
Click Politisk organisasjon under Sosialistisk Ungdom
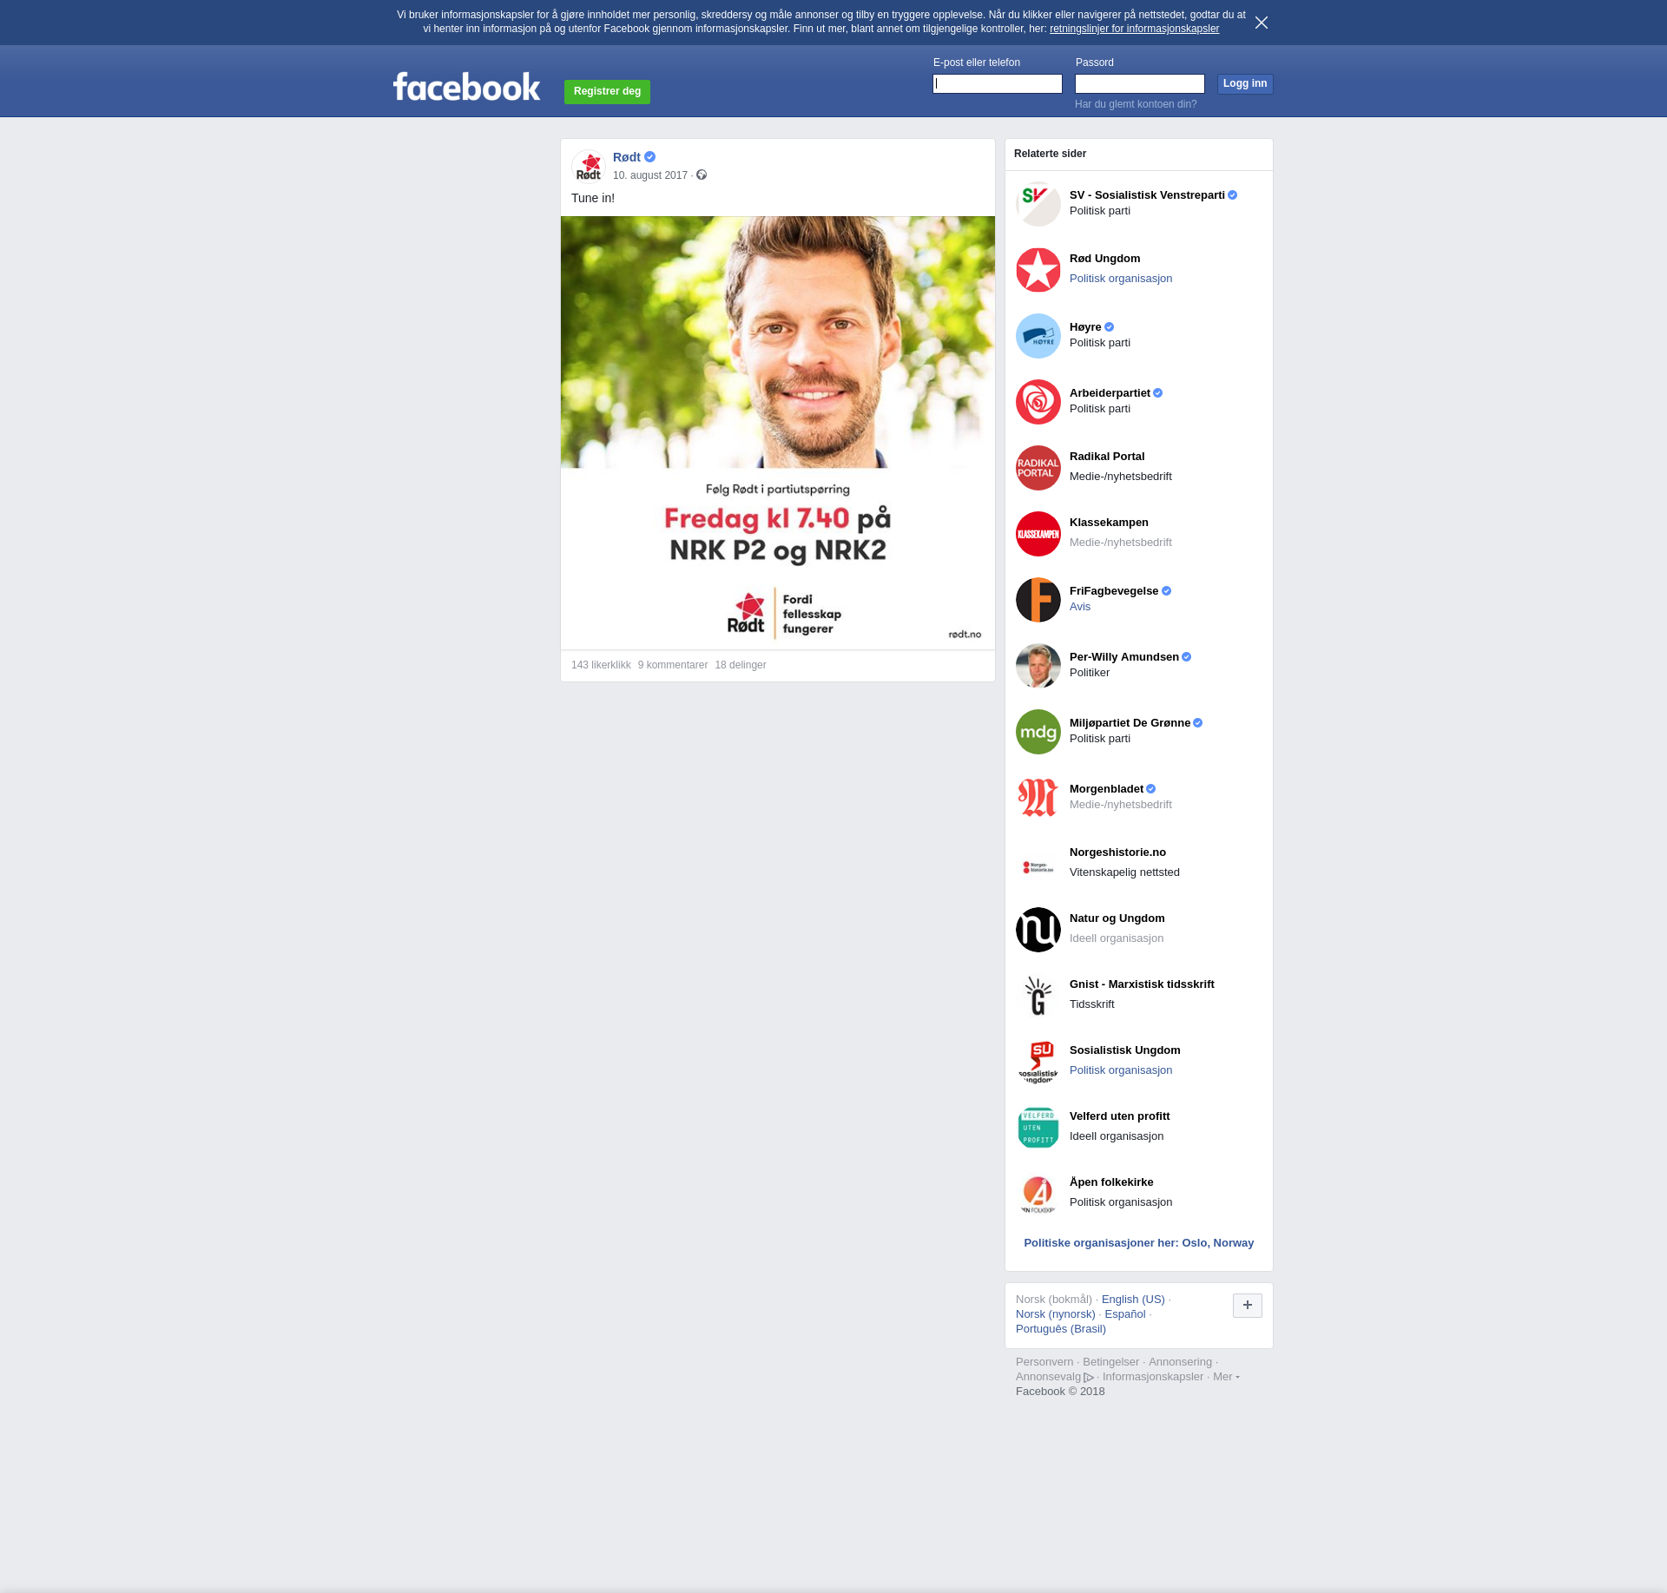(1121, 1070)
